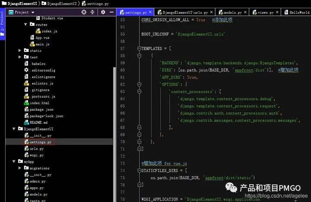The height and width of the screenshot is (202, 311).
Task: Collapse the router folder
Action: click(x=25, y=24)
